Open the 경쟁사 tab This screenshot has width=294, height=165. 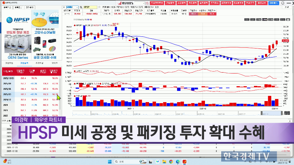(55, 63)
